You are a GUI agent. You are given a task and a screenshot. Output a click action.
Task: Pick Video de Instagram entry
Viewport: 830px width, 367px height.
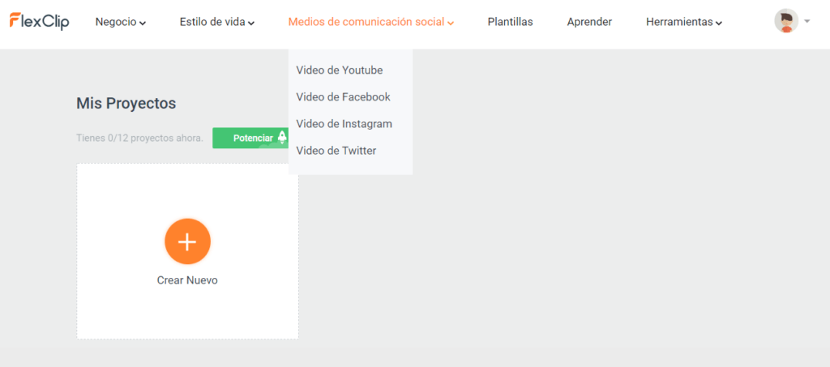pos(344,124)
